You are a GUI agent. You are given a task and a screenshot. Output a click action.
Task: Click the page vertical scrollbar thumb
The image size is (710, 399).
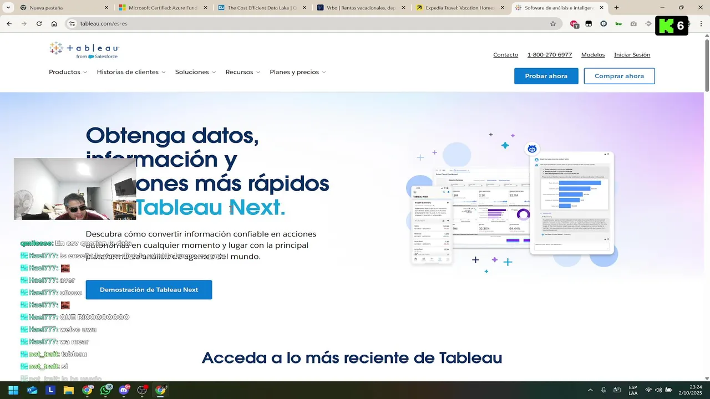(x=707, y=64)
